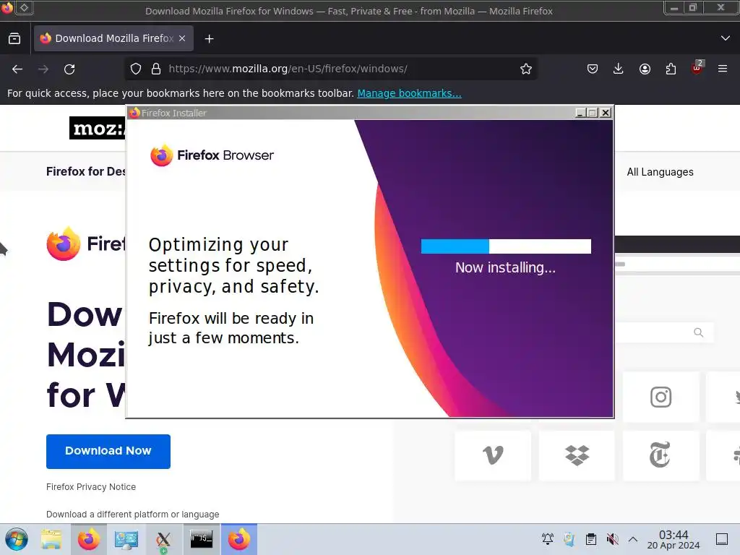Open Firefox View from tab strip icon
Viewport: 740px width, 555px height.
pyautogui.click(x=14, y=39)
